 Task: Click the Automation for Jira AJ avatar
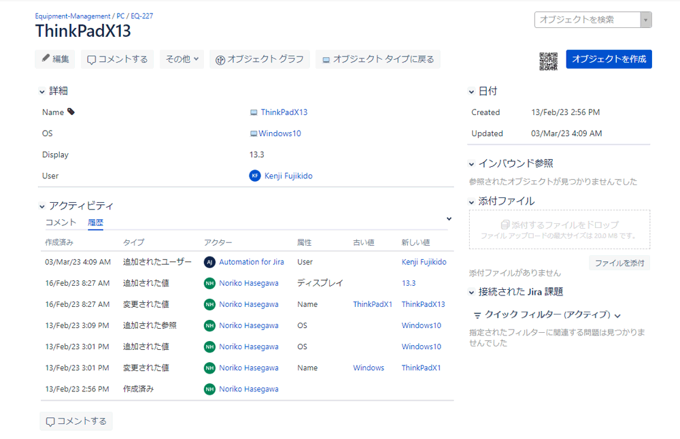tap(209, 262)
